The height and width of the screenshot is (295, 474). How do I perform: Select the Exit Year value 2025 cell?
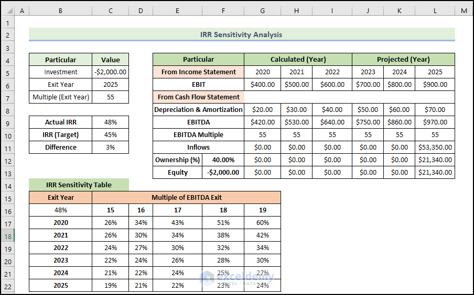pos(110,84)
